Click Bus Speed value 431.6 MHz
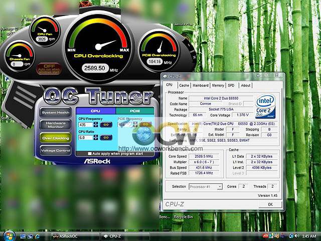The height and width of the screenshot is (241, 321). [x=204, y=167]
